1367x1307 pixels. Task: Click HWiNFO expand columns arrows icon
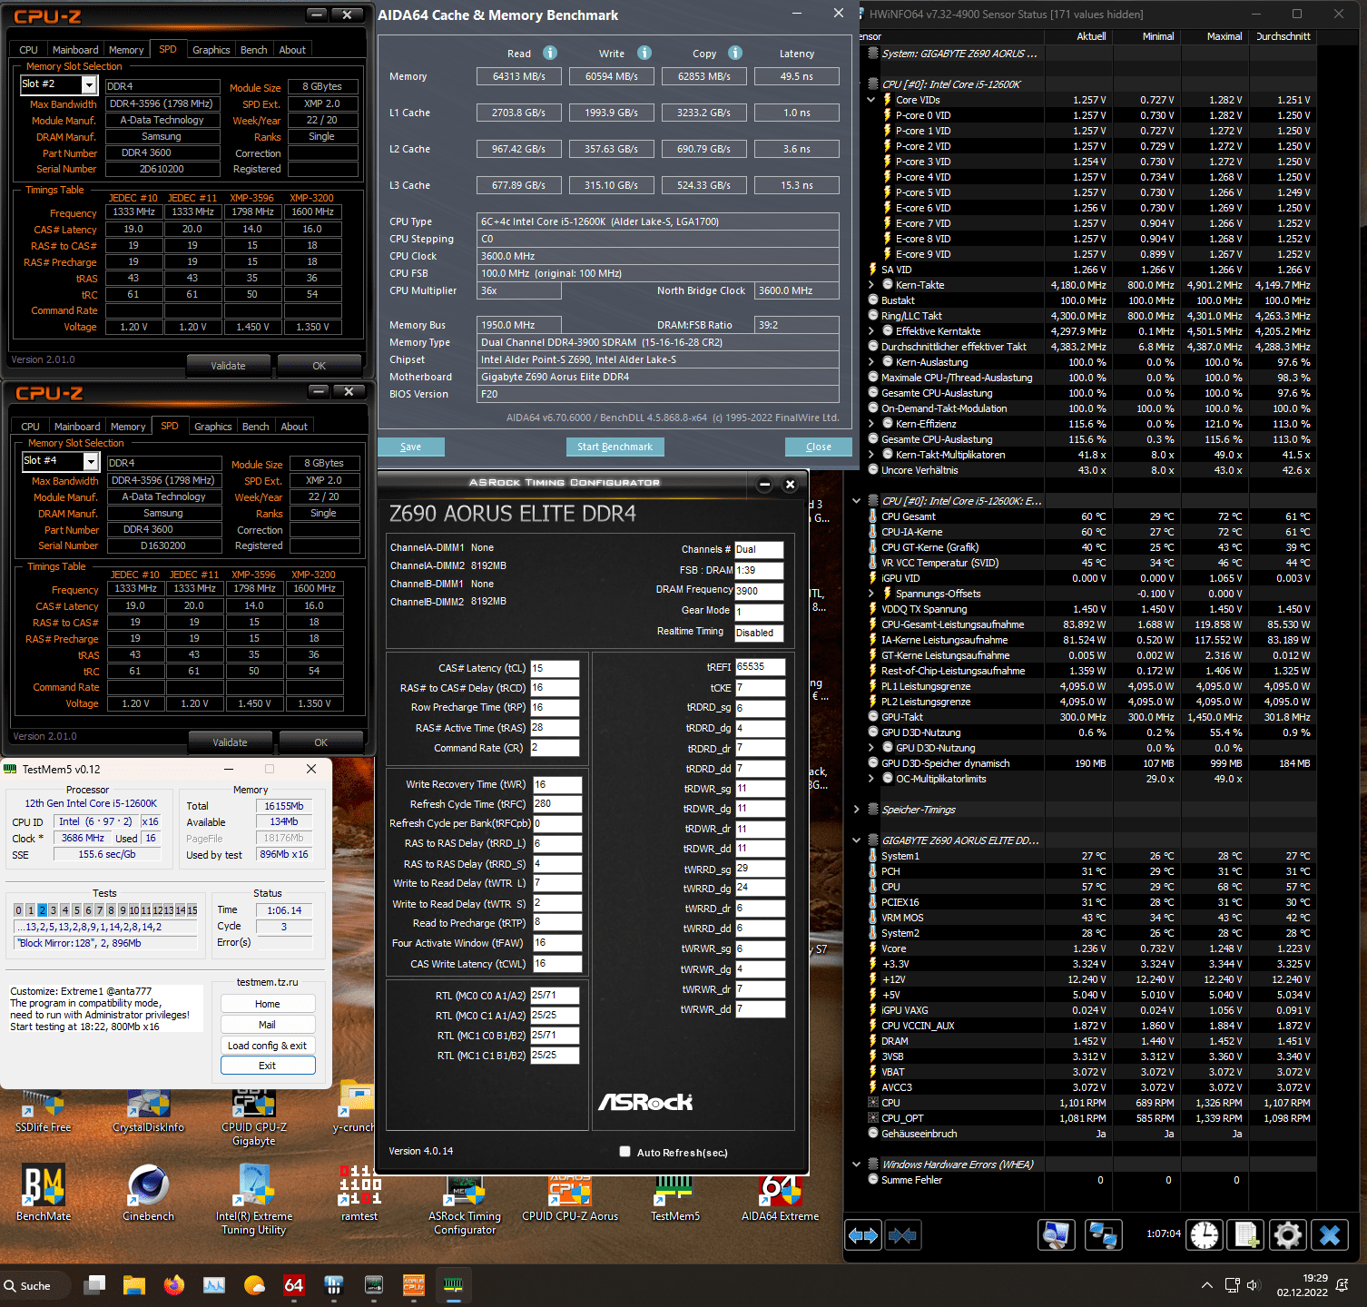click(863, 1235)
